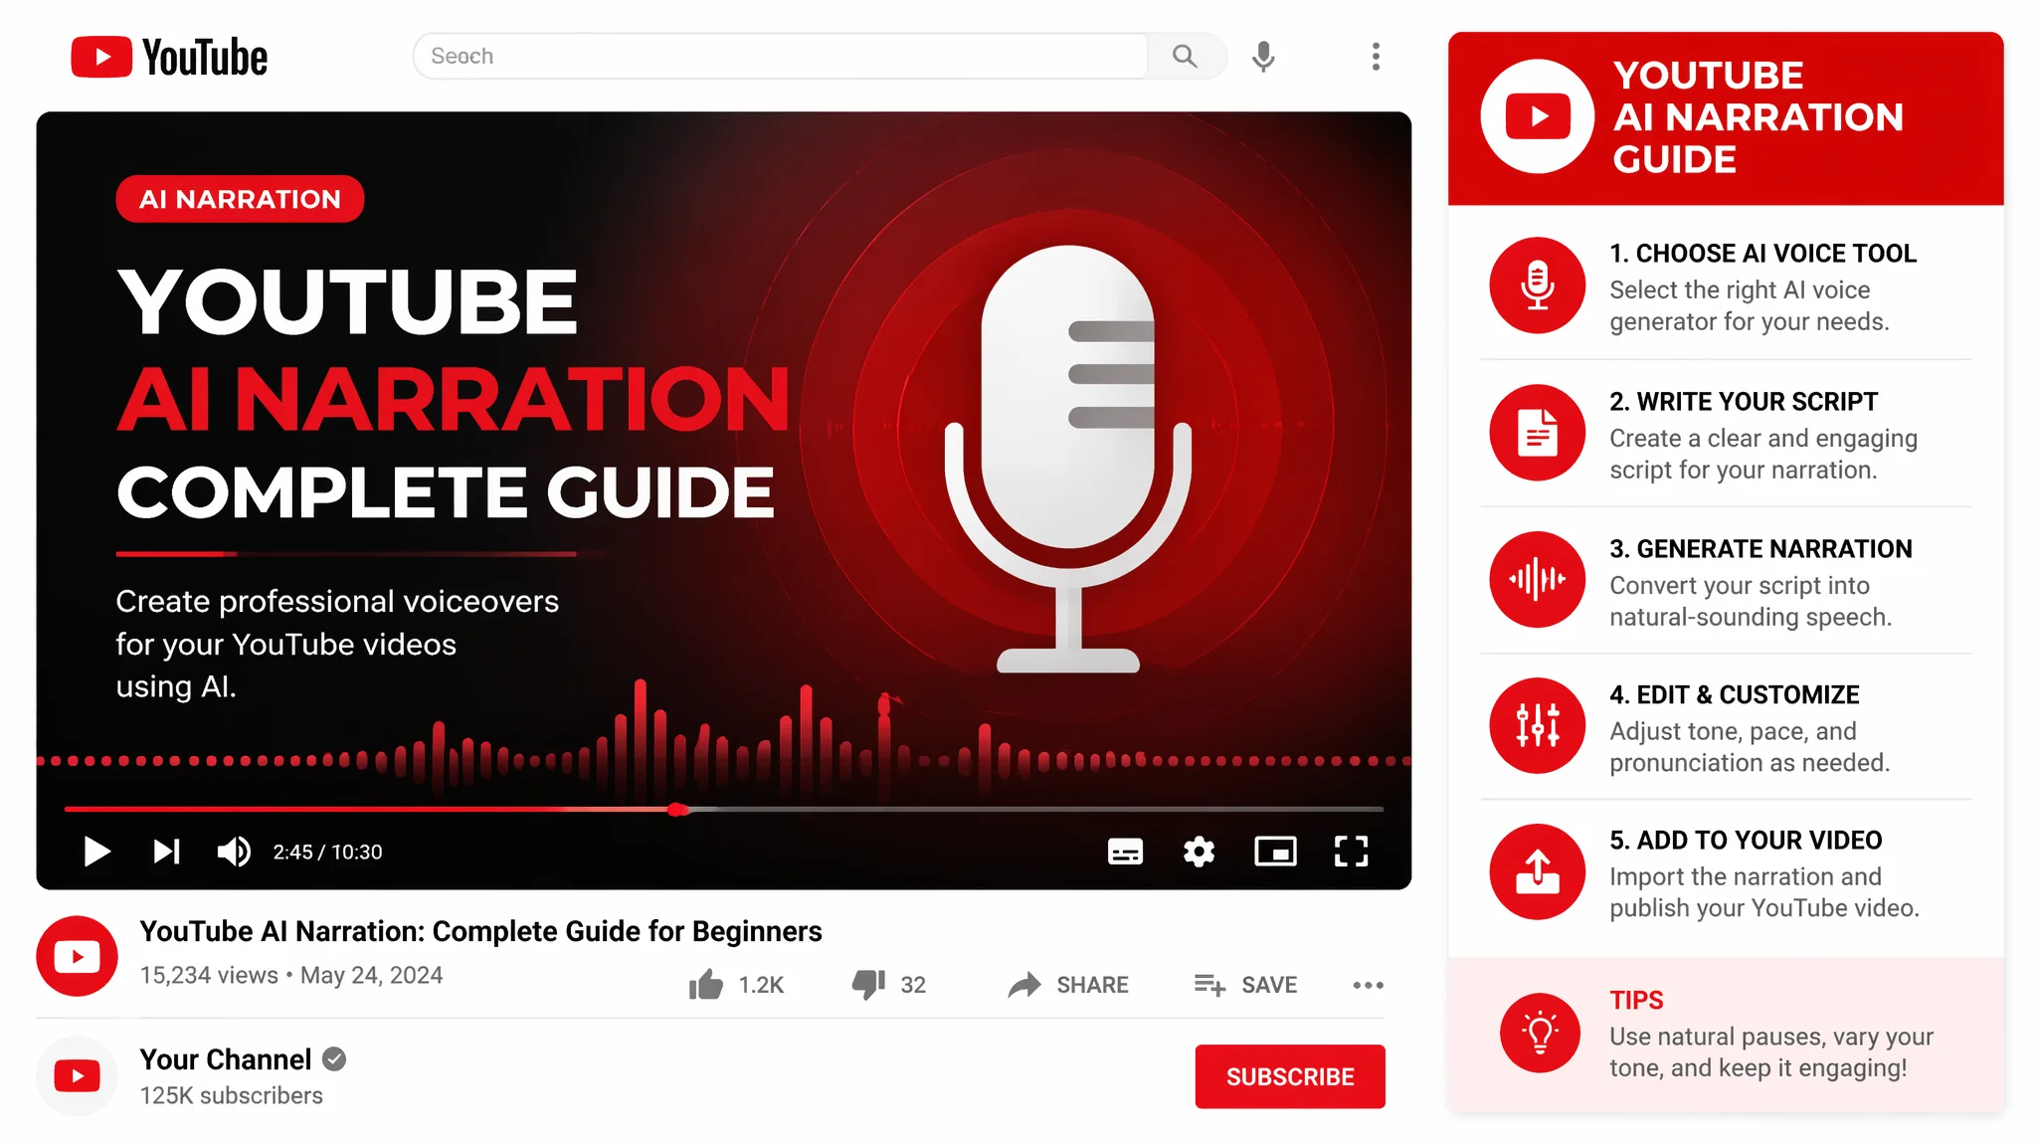Click the YOUTUBE AI NARRATION GUIDE sidebar title
Screen dimensions: 2037x1146
coord(1758,117)
